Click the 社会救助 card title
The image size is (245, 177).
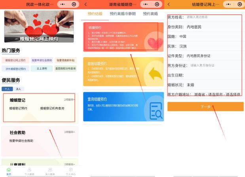click(x=17, y=132)
